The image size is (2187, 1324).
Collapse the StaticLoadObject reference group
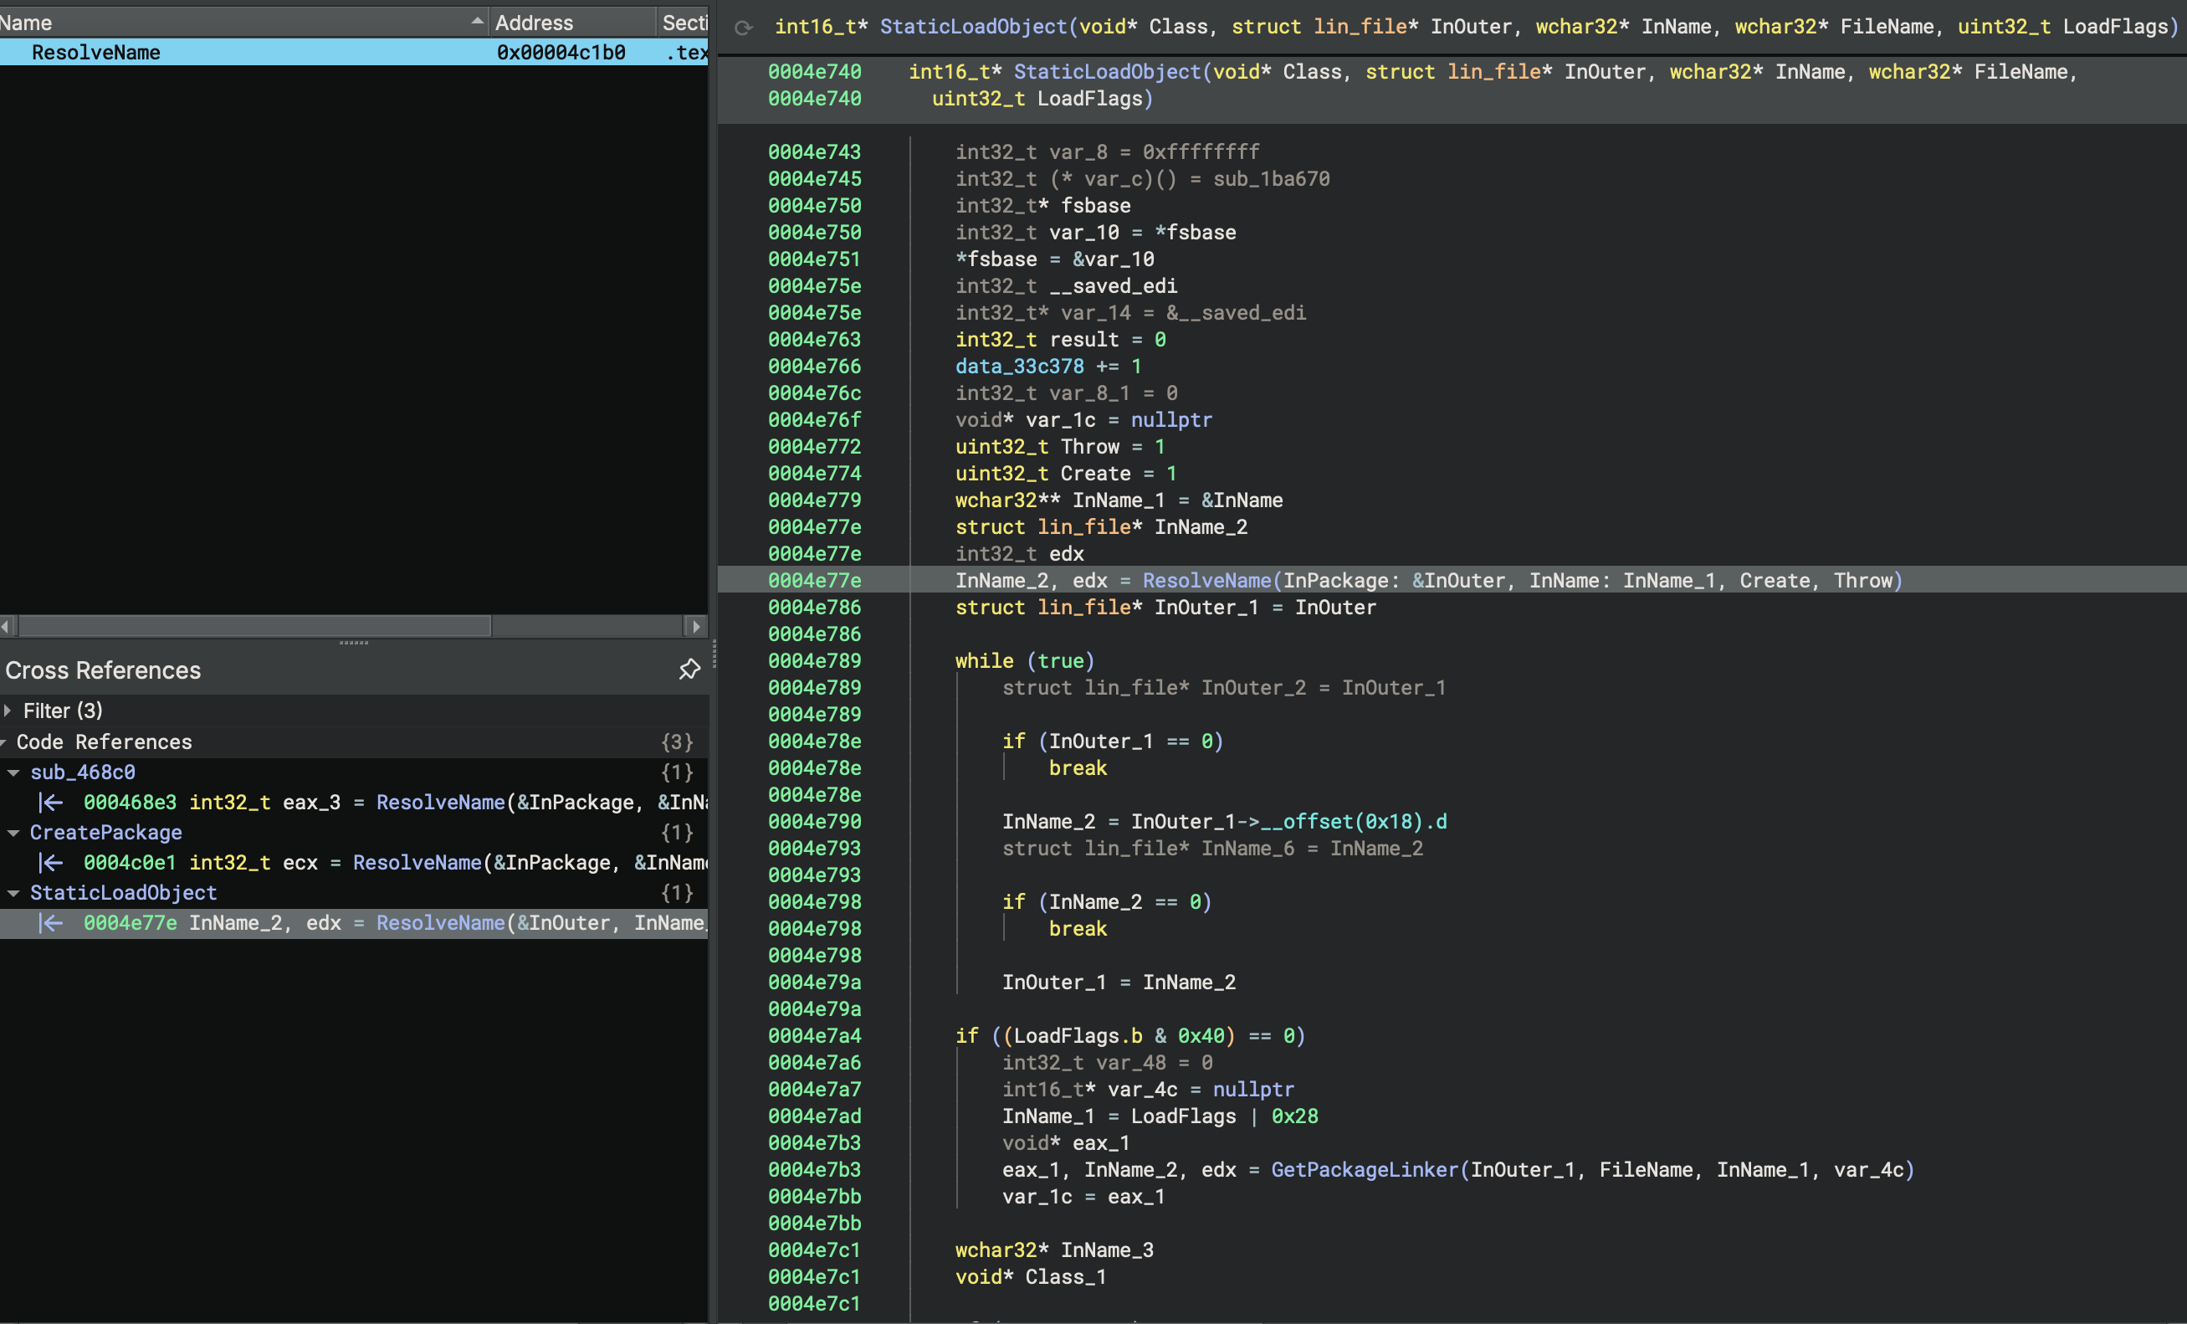[x=13, y=893]
